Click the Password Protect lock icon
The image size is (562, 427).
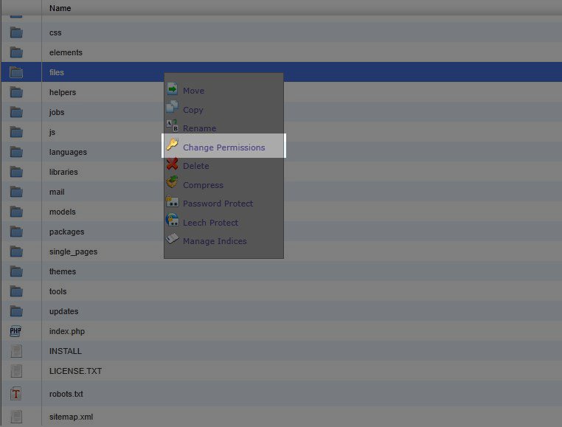172,201
